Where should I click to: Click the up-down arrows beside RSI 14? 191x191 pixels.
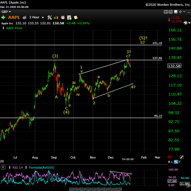pyautogui.click(x=10, y=168)
